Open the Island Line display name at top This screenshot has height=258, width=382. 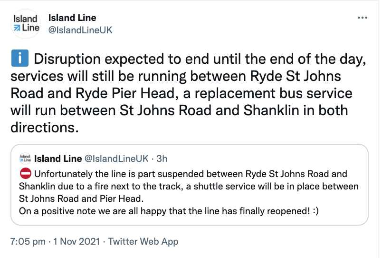click(72, 18)
